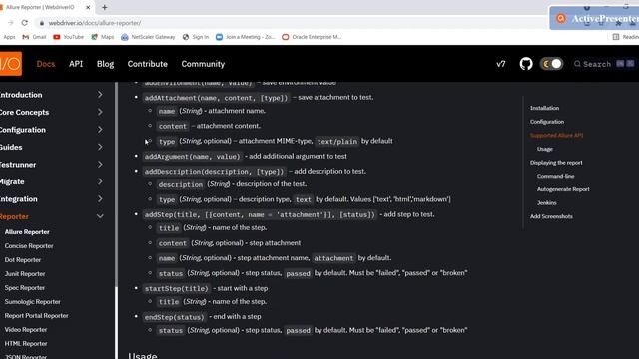Open a new browser tab

(104, 7)
